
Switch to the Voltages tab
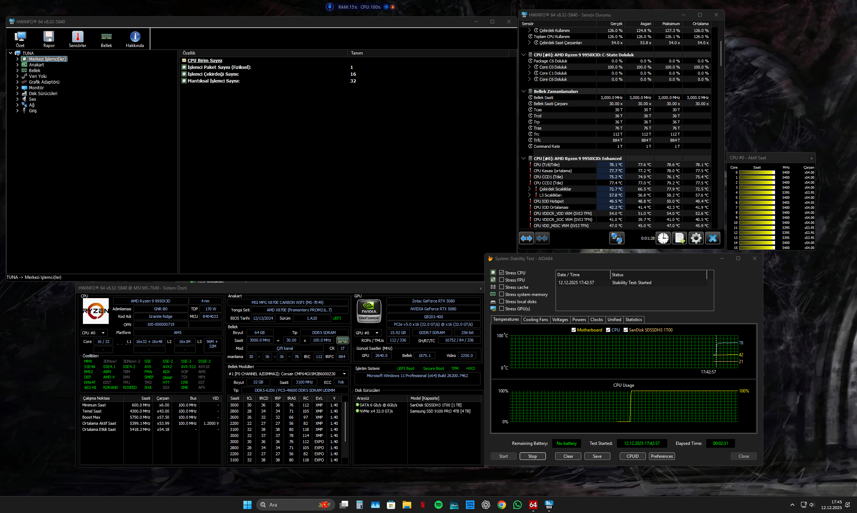click(560, 320)
